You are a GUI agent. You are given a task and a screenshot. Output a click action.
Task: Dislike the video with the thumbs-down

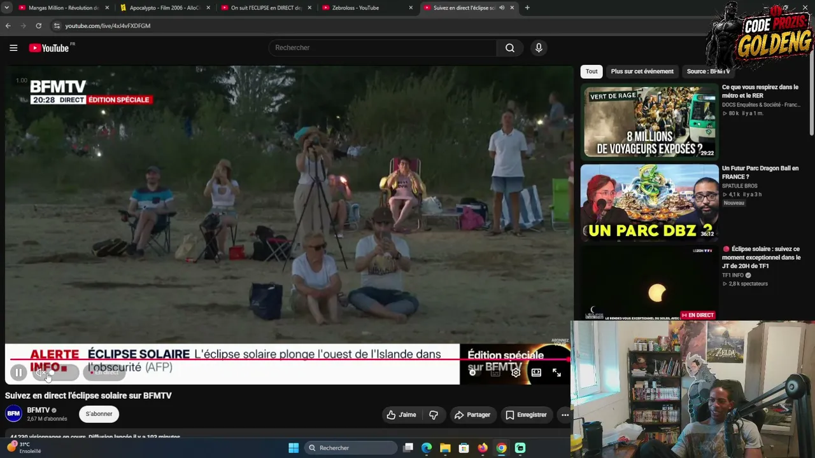pyautogui.click(x=434, y=415)
